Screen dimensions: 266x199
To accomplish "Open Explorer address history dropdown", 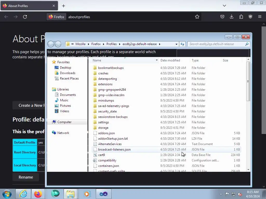I will pos(176,44).
